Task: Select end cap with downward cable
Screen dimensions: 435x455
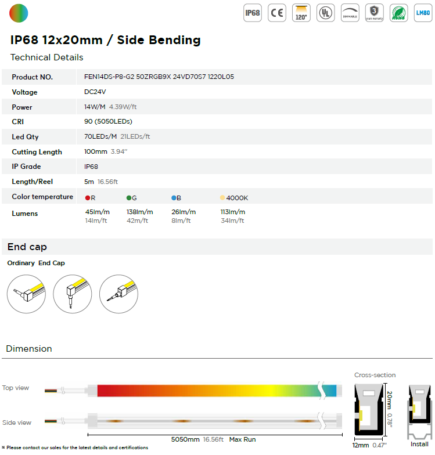Action: pyautogui.click(x=73, y=294)
